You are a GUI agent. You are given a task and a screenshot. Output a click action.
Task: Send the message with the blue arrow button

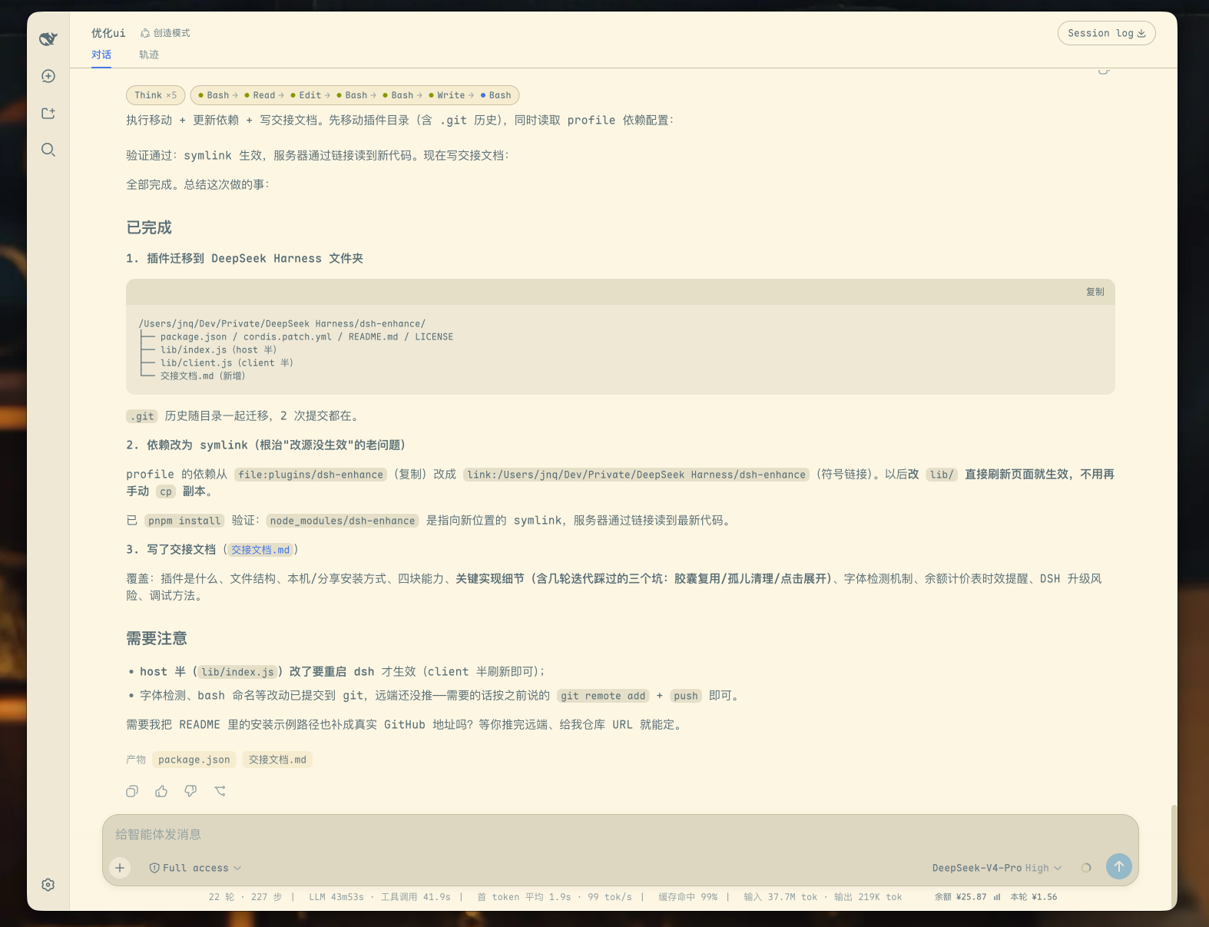(x=1119, y=866)
